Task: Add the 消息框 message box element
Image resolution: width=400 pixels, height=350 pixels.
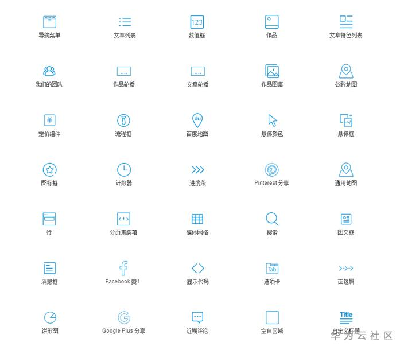Action: (x=49, y=268)
